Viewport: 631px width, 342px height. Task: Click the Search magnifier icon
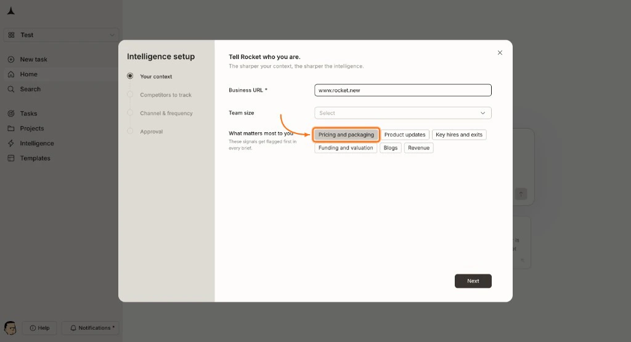(x=11, y=89)
